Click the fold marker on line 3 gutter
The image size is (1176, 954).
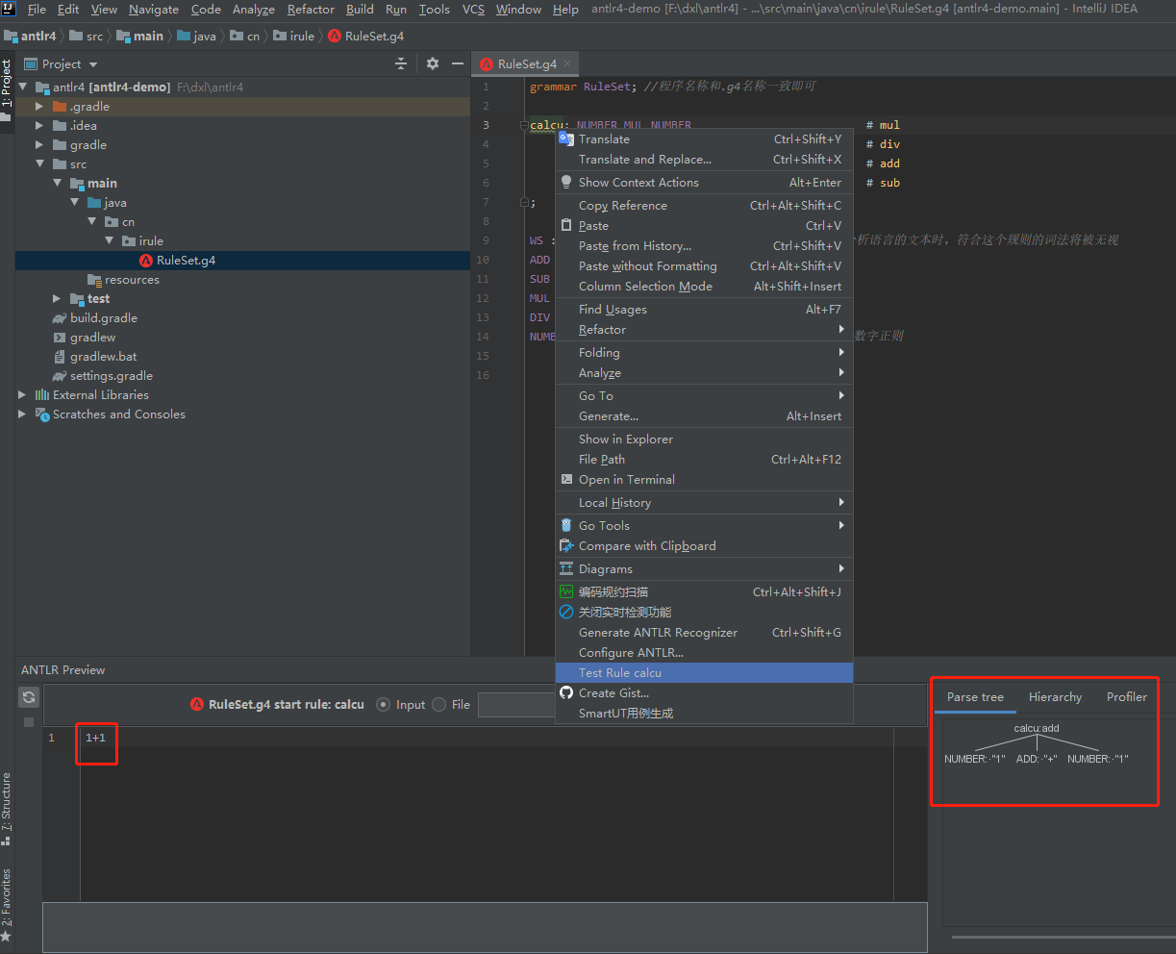(x=524, y=125)
